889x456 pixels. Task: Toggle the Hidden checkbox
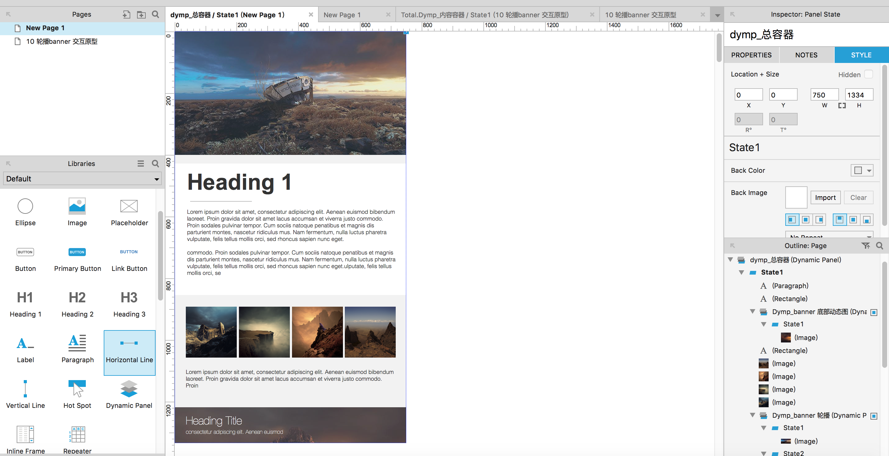coord(868,74)
